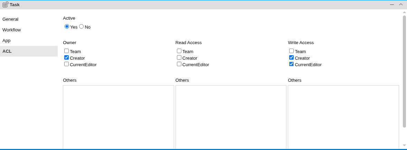Image resolution: width=407 pixels, height=150 pixels.
Task: Click the Task window icon in title bar
Action: (5, 4)
